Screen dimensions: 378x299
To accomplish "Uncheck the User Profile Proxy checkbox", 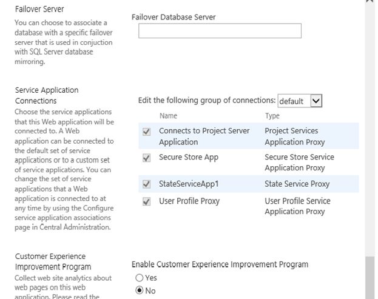I will (x=146, y=202).
